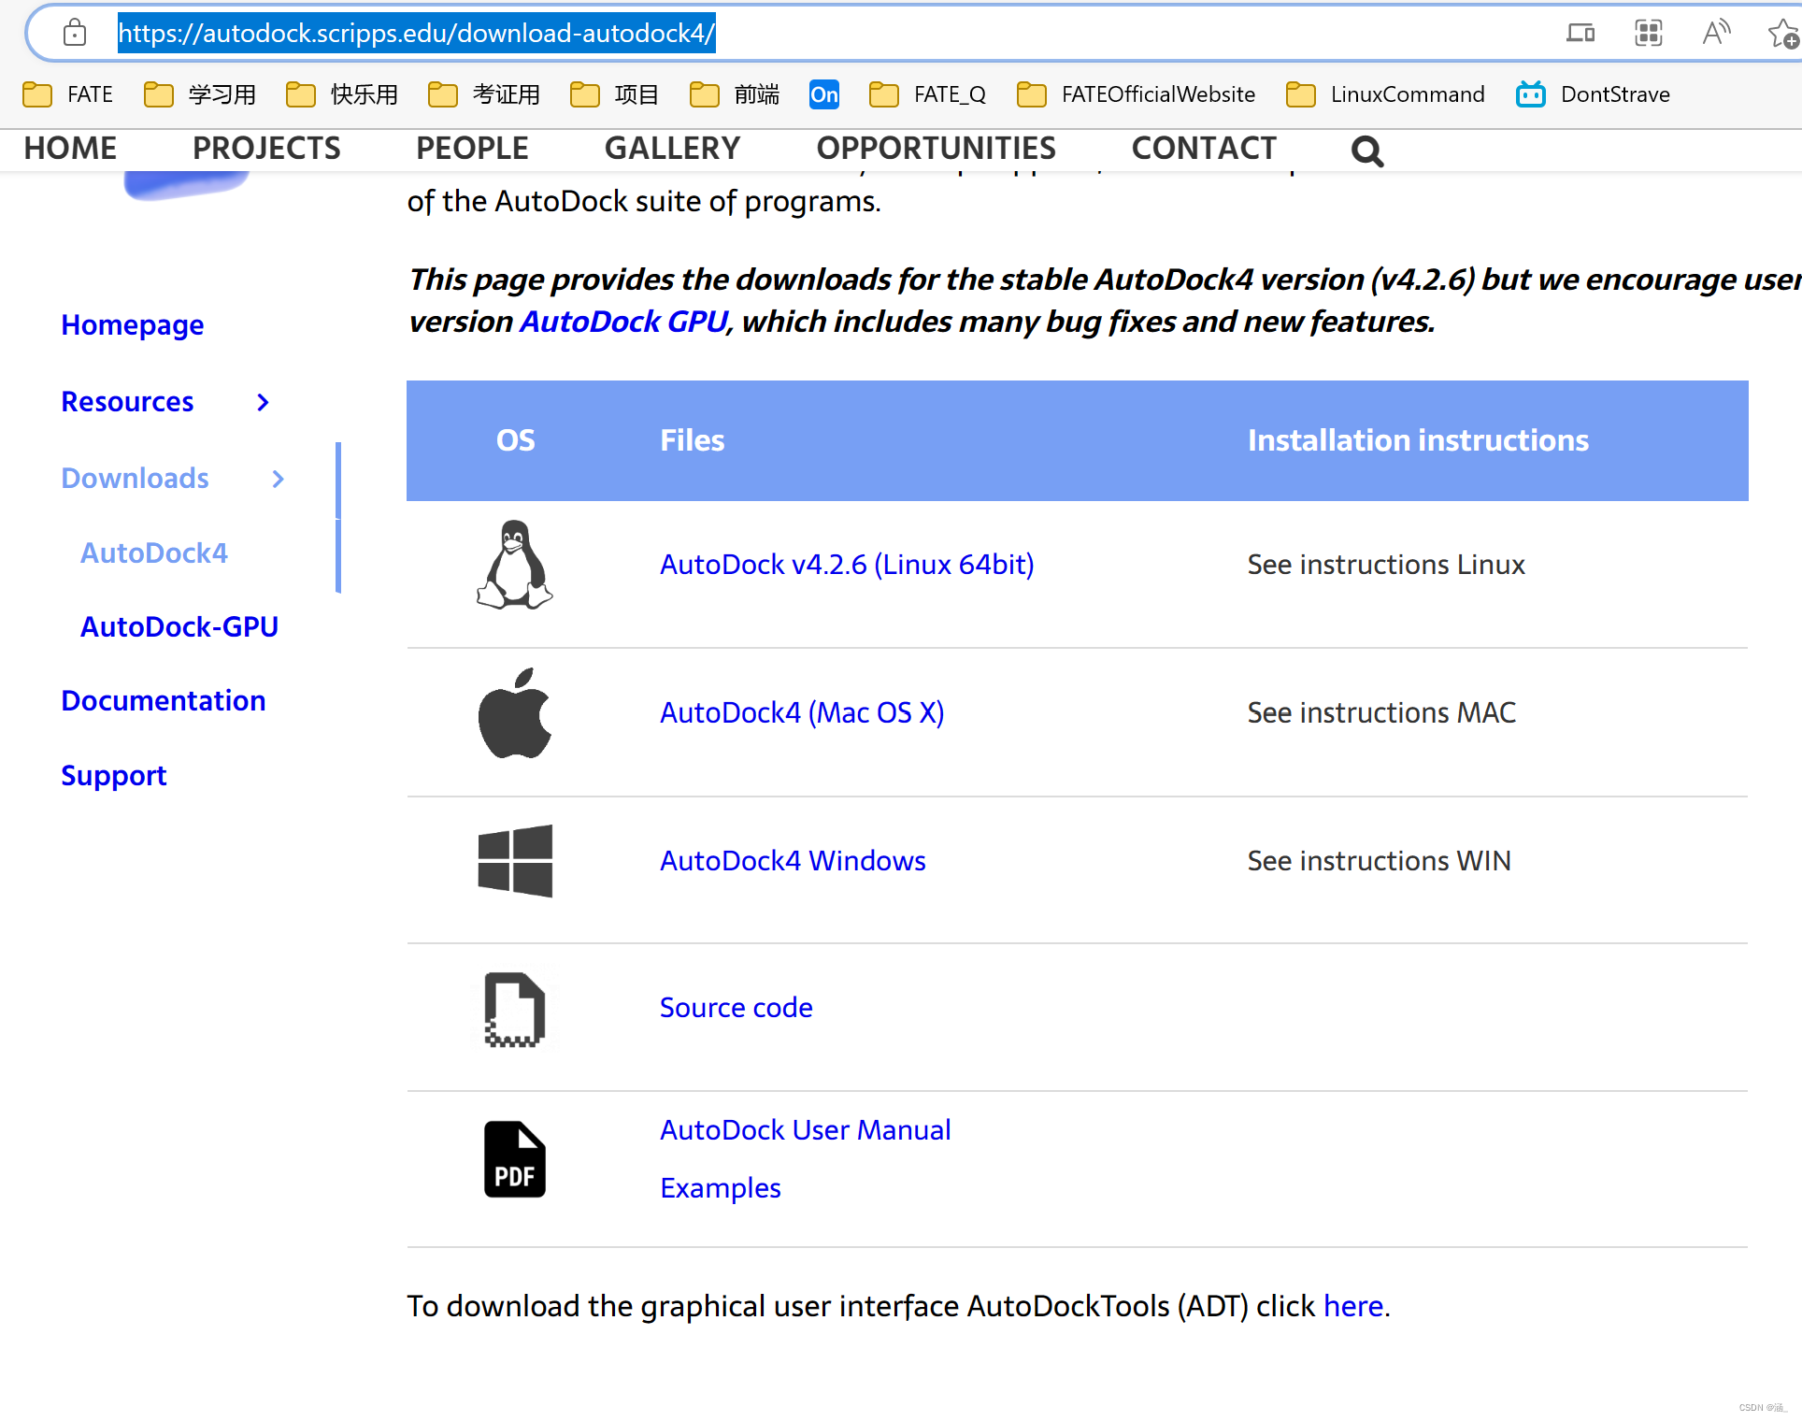Open the LinuxCommand bookmark folder
The image size is (1802, 1421).
[x=1386, y=94]
